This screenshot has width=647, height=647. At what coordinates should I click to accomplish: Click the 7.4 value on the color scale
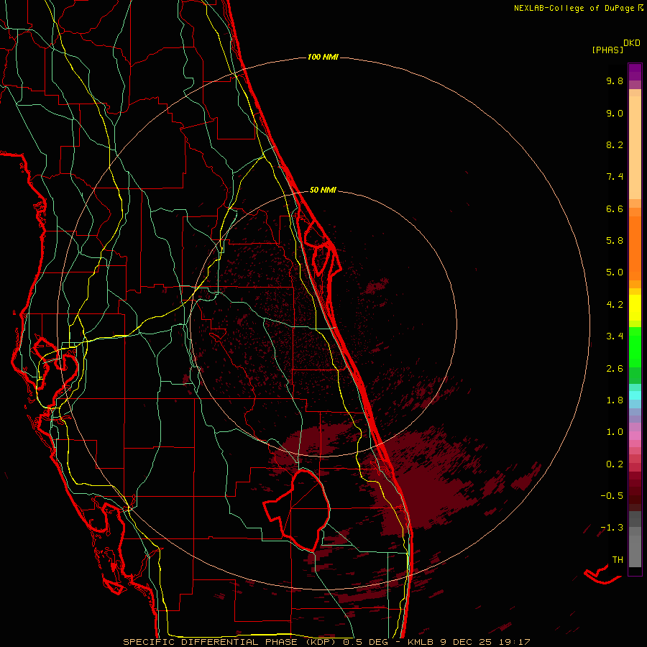(x=615, y=177)
